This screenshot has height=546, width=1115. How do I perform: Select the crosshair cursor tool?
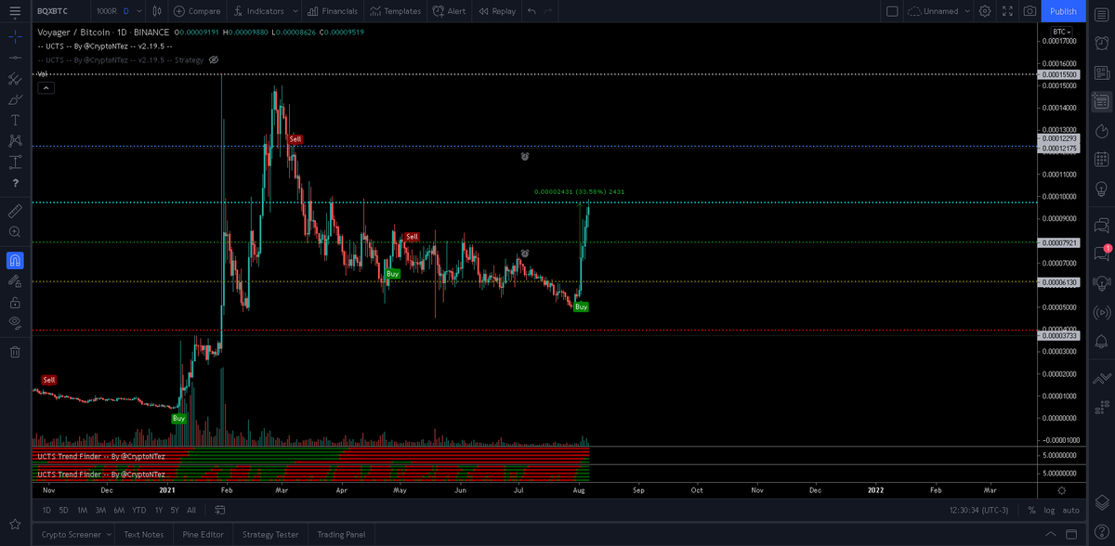tap(15, 37)
